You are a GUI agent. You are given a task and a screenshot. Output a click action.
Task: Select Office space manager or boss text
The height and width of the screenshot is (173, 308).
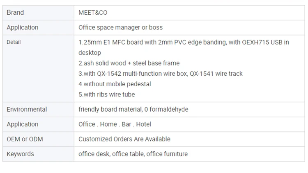[x=120, y=27]
